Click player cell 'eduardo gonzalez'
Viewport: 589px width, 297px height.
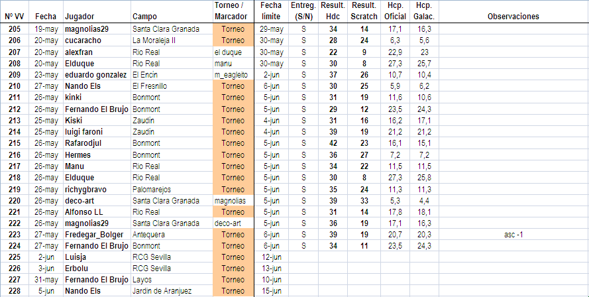pyautogui.click(x=95, y=75)
